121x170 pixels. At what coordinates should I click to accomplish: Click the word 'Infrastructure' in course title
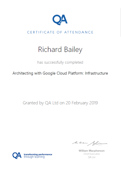(x=96, y=73)
